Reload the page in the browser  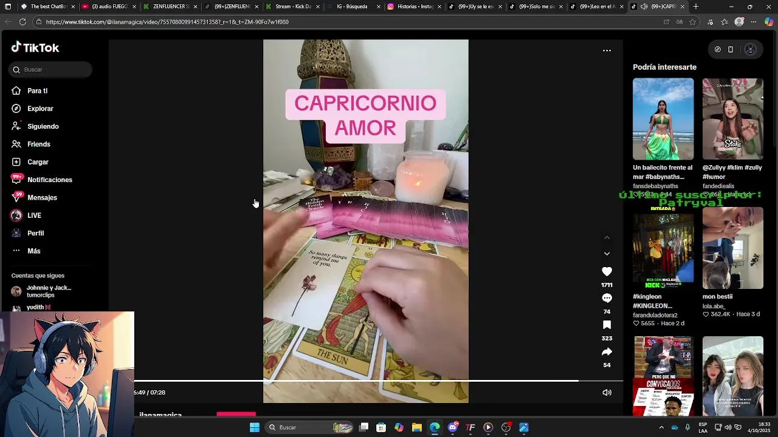click(22, 22)
